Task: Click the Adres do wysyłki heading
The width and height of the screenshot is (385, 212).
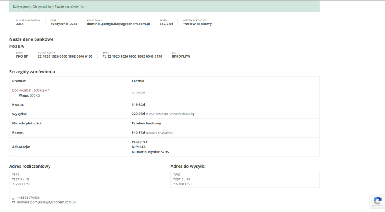Action: [x=188, y=166]
